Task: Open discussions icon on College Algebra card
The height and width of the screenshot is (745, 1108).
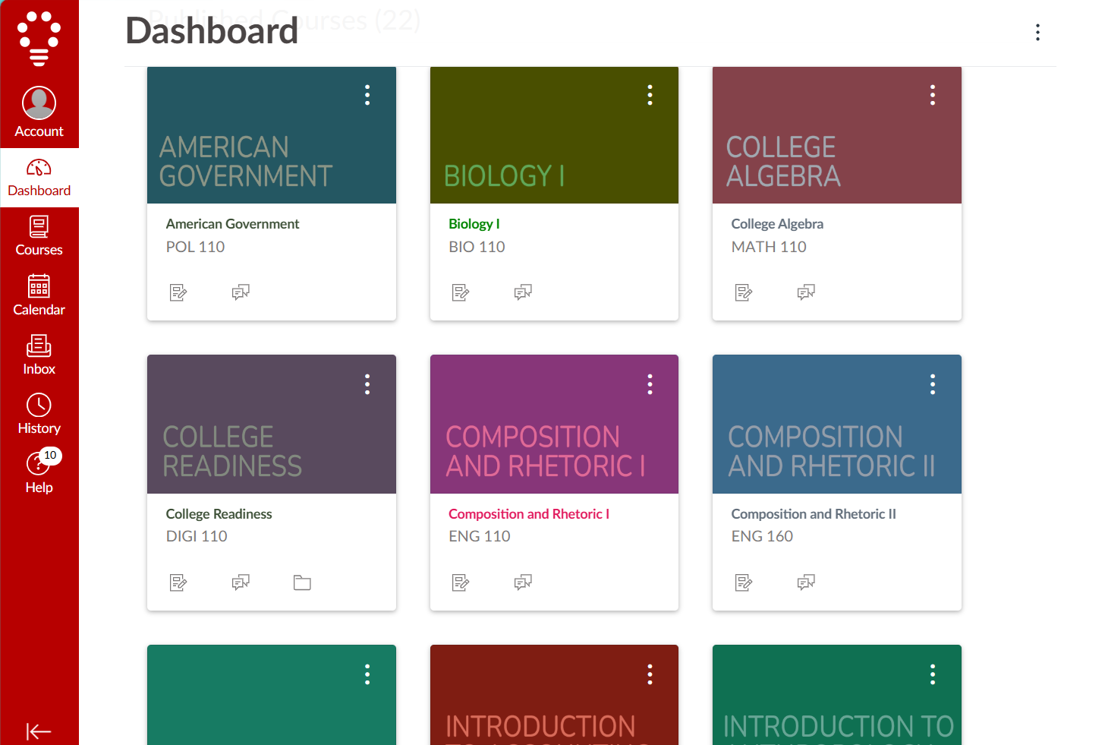Action: [x=806, y=292]
